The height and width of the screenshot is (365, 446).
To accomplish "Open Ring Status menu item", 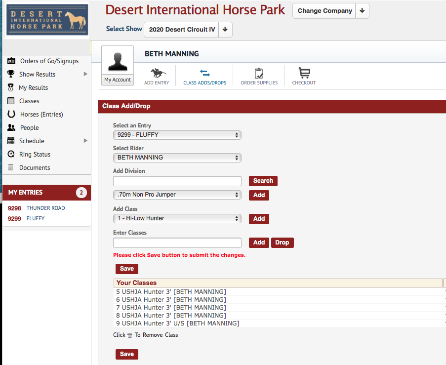I will [35, 154].
